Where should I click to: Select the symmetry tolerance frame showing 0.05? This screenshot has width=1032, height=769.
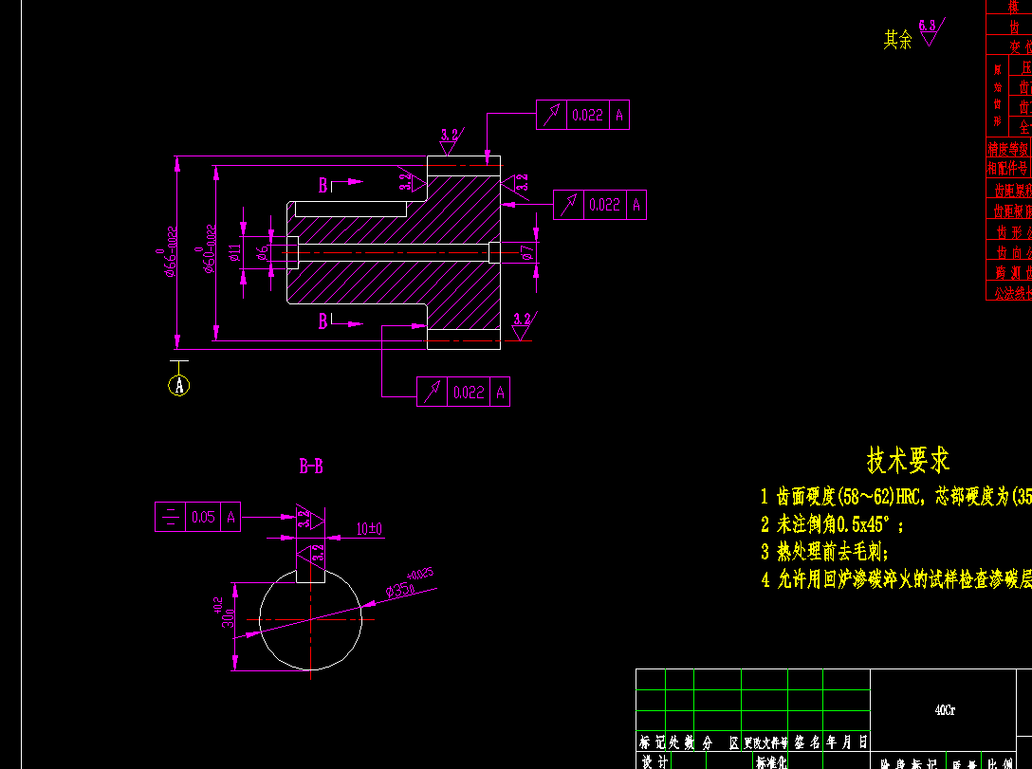pyautogui.click(x=197, y=517)
